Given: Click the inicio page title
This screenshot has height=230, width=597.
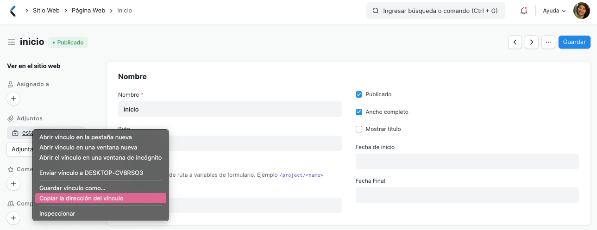Looking at the screenshot, I should tap(32, 42).
